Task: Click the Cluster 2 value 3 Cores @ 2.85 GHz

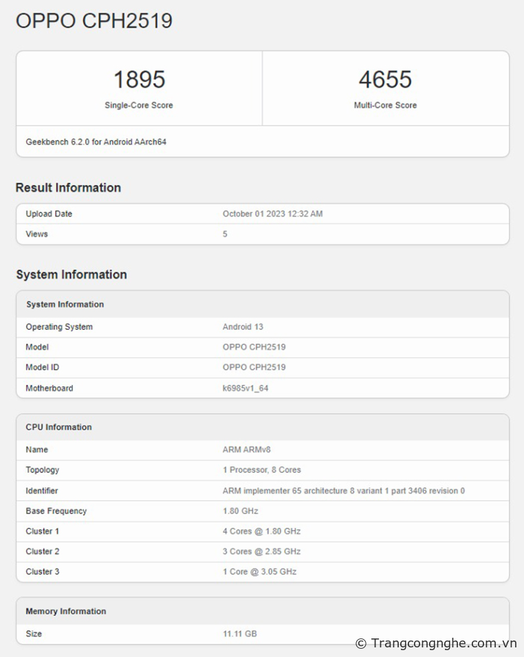Action: click(x=261, y=552)
